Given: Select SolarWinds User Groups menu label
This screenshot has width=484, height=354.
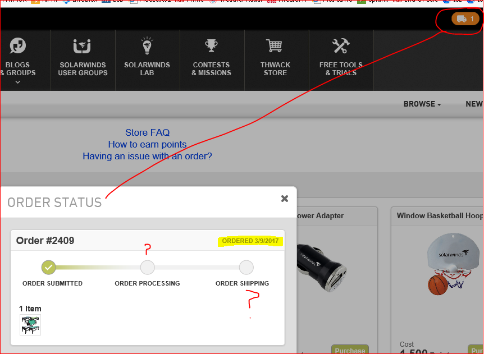Looking at the screenshot, I should (83, 69).
